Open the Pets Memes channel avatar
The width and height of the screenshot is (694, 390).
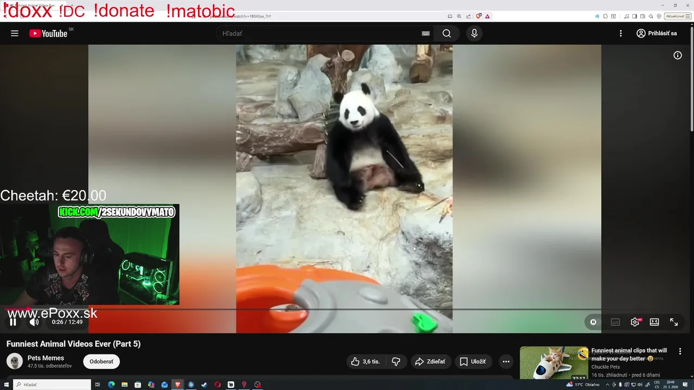coord(15,361)
